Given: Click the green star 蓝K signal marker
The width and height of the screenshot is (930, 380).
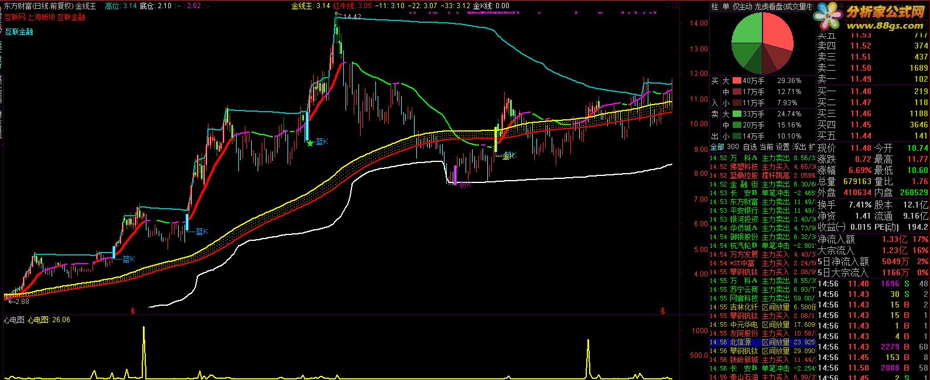Looking at the screenshot, I should pos(310,143).
